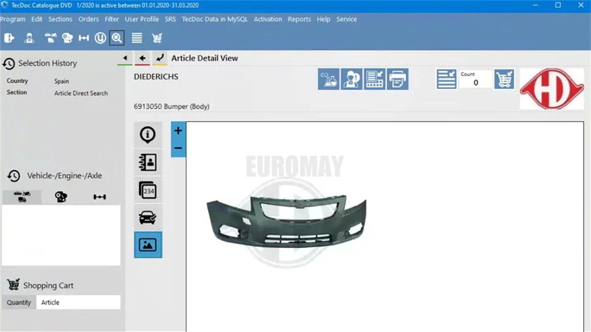Open the flask criteria icon
Screen dimensions: 591x332
tap(329, 79)
